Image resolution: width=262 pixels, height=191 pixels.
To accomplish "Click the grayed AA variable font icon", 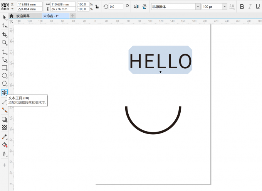I will (232, 7).
